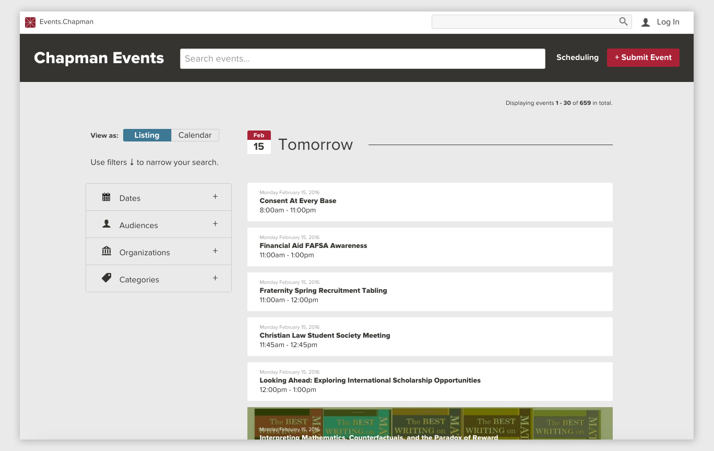The width and height of the screenshot is (714, 451).
Task: Expand the Audiences filter plus sign
Action: (215, 224)
